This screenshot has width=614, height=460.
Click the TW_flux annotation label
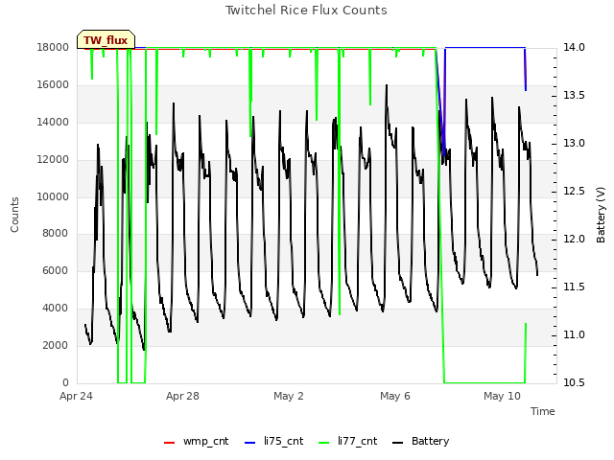(x=106, y=40)
